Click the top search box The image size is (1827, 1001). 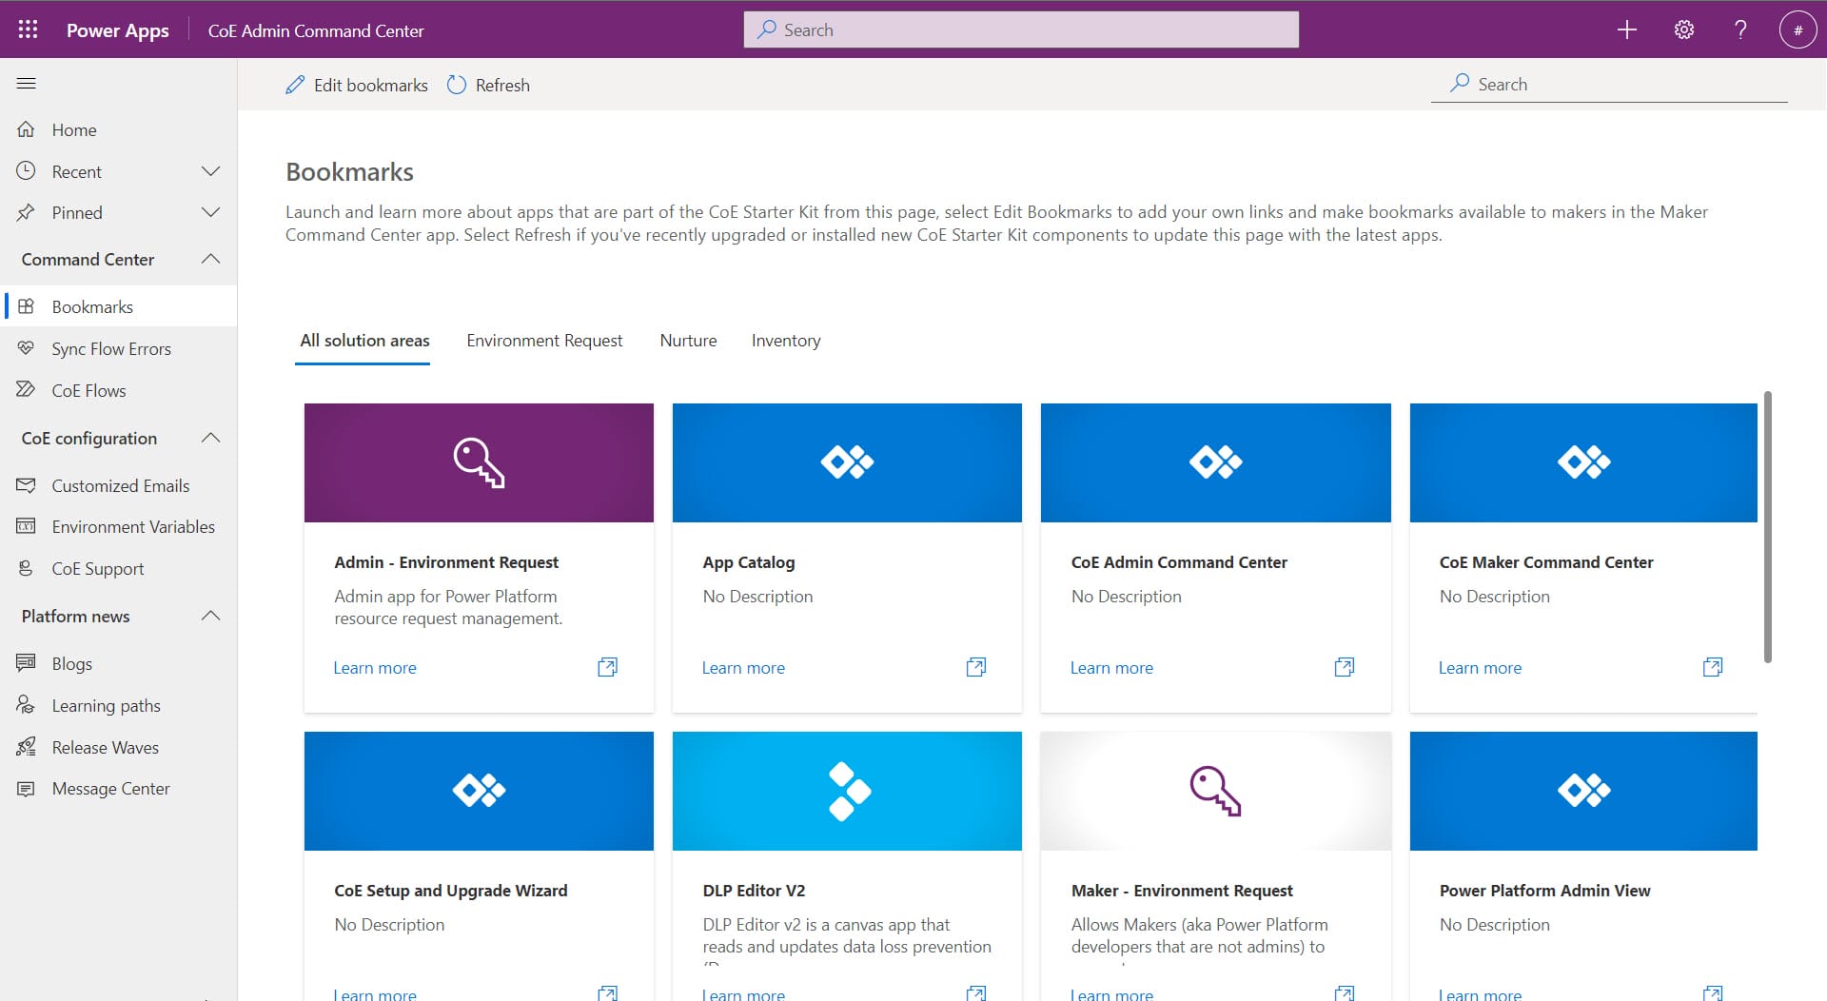[x=1020, y=29]
